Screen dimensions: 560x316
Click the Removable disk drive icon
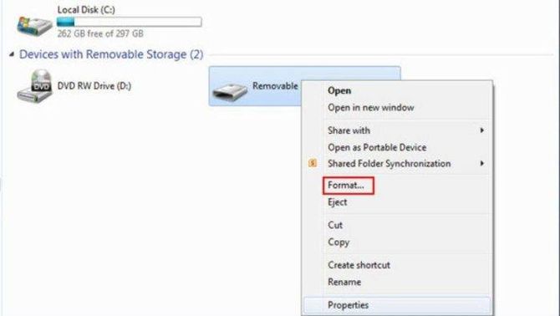tap(230, 90)
